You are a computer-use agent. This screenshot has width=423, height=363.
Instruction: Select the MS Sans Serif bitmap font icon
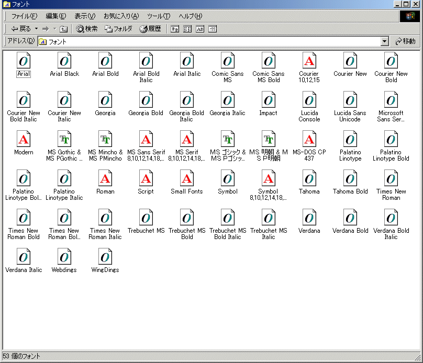tap(146, 139)
